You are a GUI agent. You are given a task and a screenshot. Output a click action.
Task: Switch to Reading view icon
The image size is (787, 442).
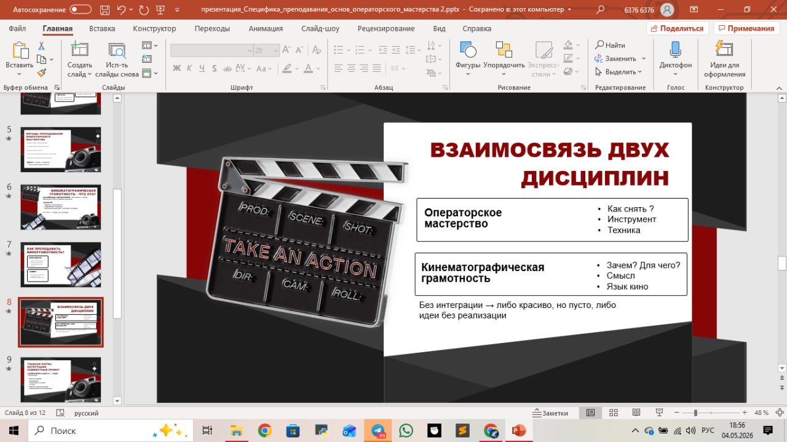[x=636, y=412]
